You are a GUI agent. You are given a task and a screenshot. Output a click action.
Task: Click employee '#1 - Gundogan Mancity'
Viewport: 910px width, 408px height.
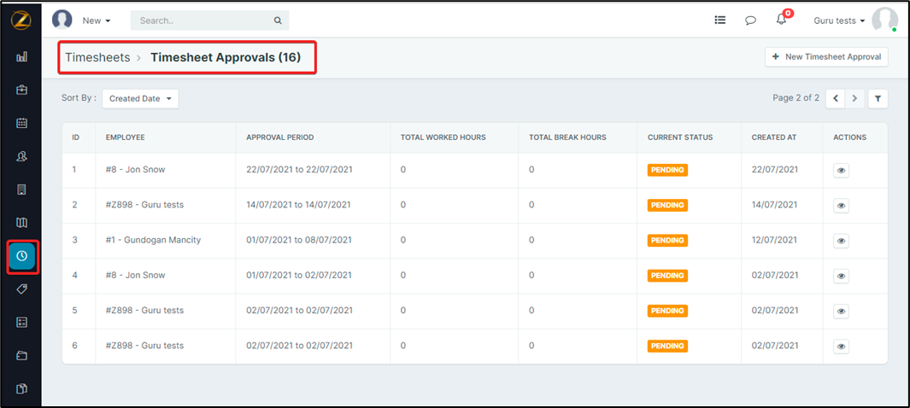tap(153, 240)
